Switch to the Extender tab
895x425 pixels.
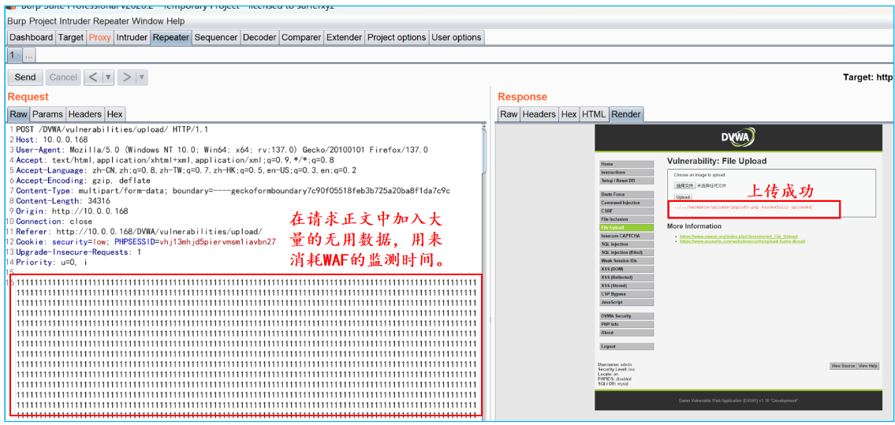click(x=344, y=38)
